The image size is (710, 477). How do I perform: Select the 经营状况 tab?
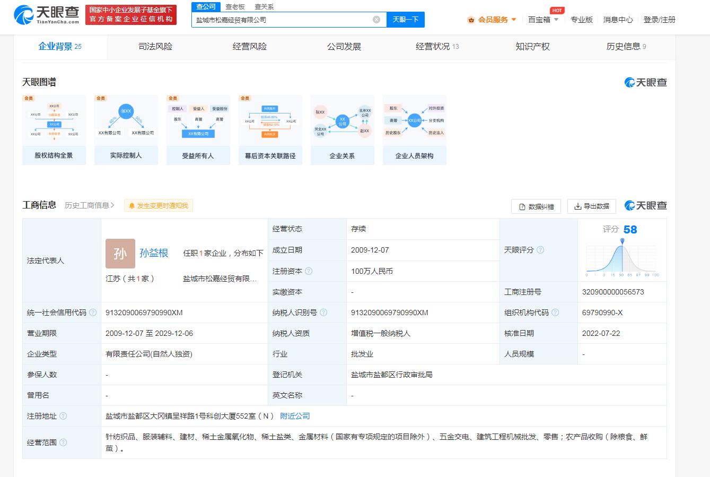click(437, 47)
